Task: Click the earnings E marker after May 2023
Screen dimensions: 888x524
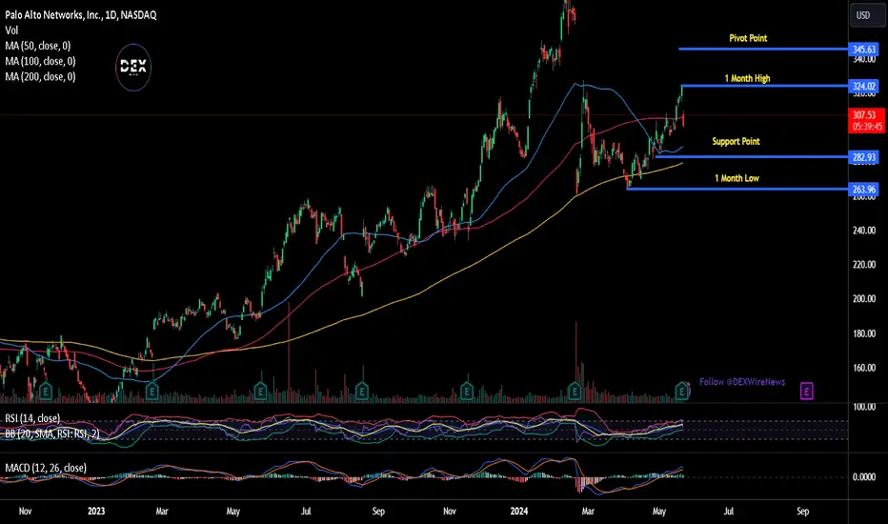Action: click(260, 391)
